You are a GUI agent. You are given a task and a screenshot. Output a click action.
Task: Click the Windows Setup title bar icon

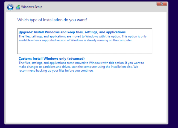pyautogui.click(x=18, y=7)
